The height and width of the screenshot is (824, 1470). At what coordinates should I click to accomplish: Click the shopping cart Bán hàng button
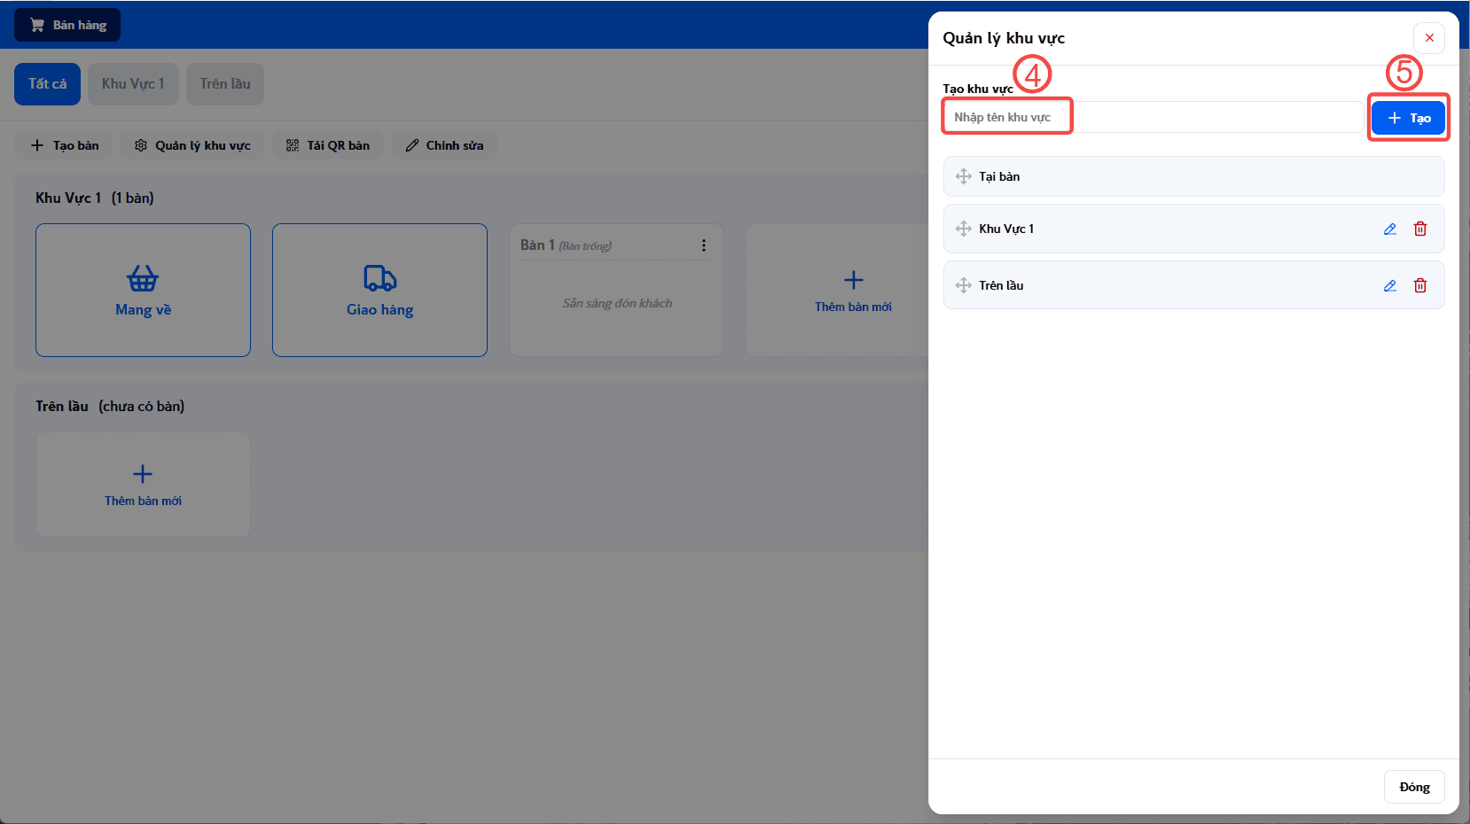pos(67,25)
